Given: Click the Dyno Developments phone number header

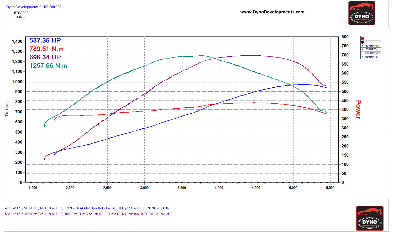Looking at the screenshot, I should (34, 7).
